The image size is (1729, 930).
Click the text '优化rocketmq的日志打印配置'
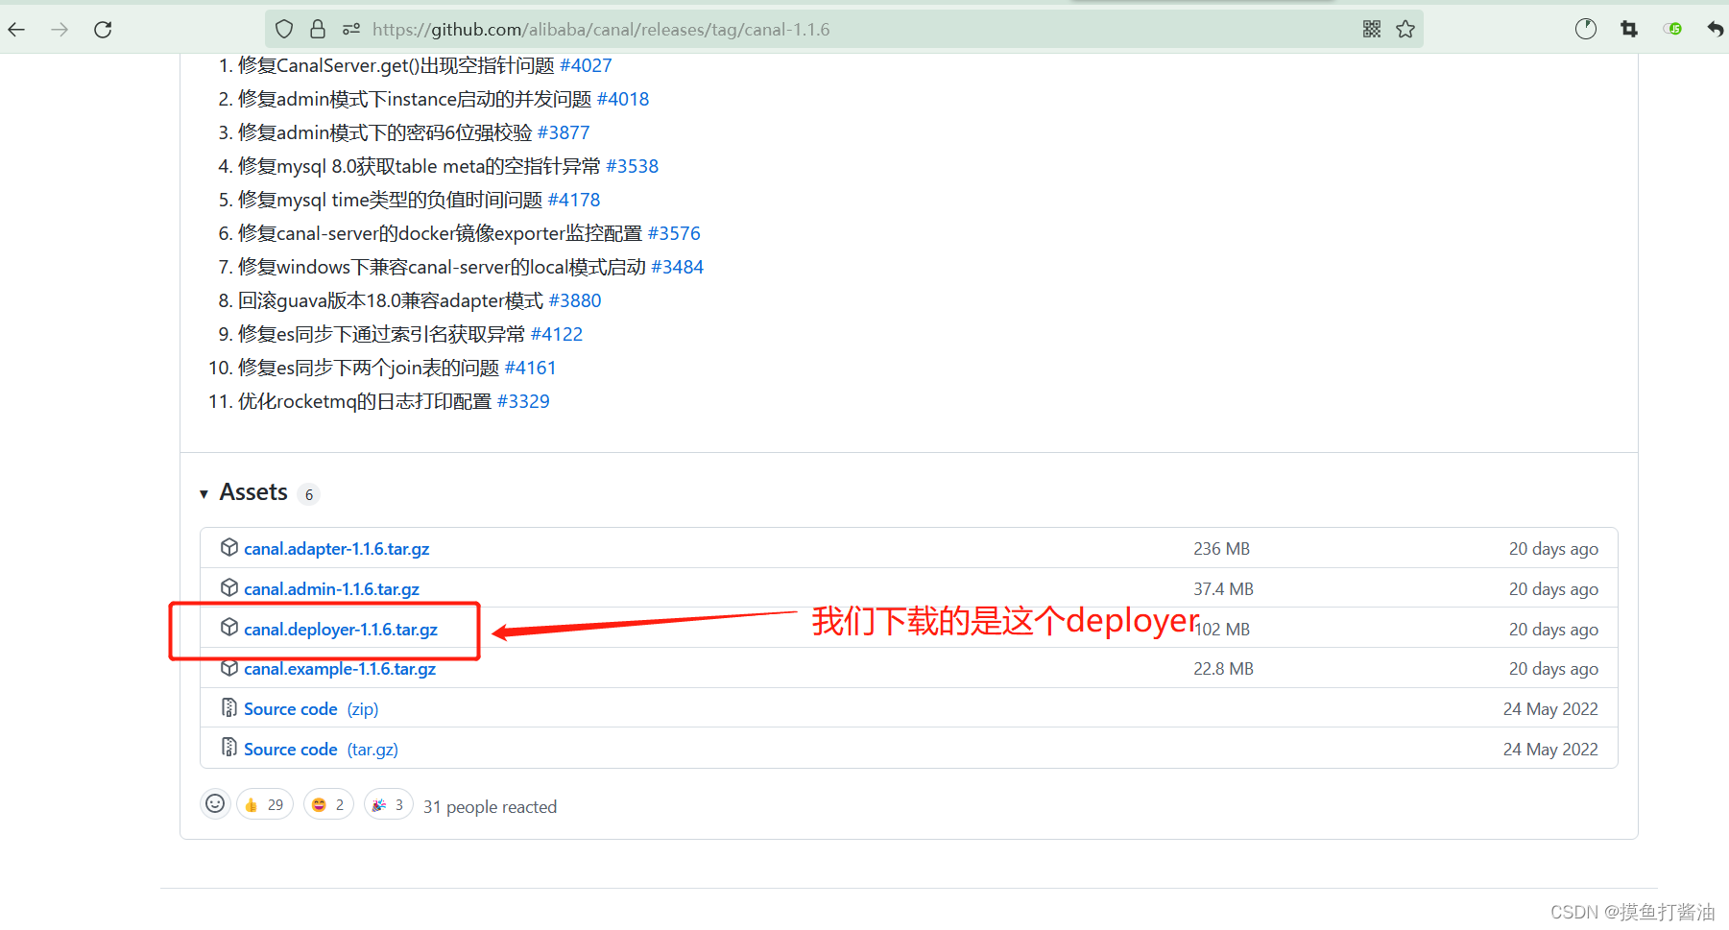(x=365, y=401)
